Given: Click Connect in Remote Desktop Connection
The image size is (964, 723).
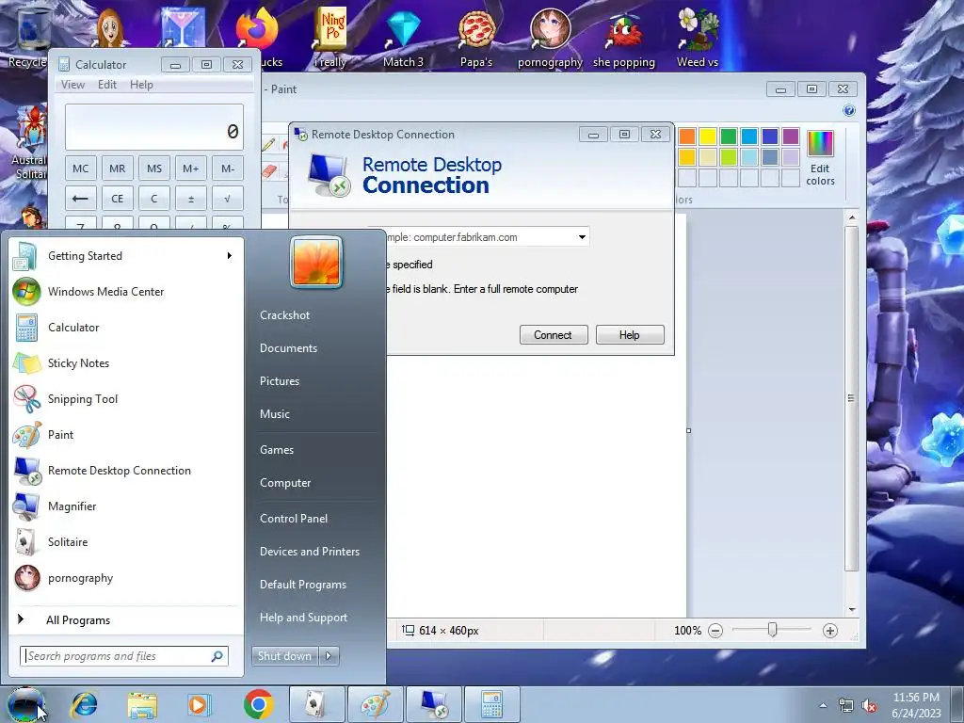Looking at the screenshot, I should (554, 335).
